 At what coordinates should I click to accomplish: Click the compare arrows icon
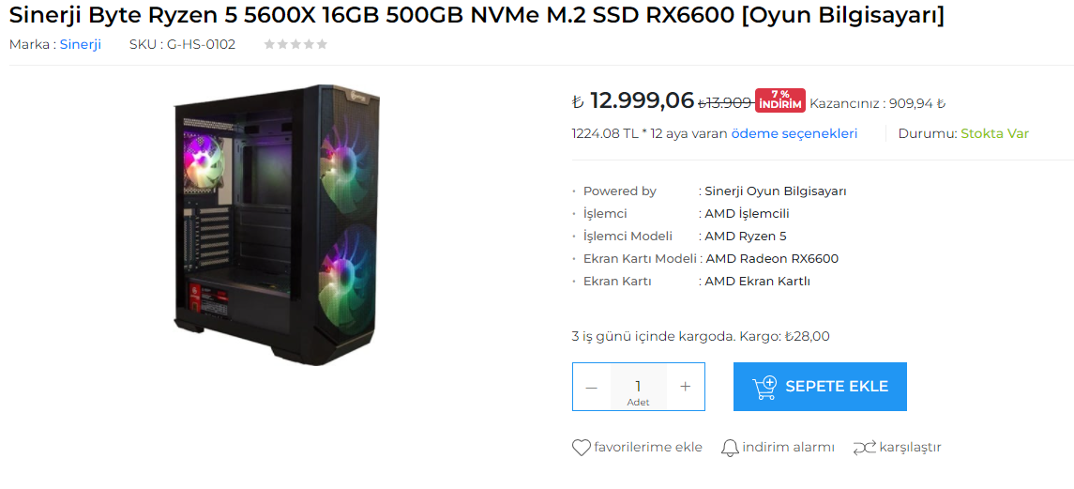pos(864,448)
